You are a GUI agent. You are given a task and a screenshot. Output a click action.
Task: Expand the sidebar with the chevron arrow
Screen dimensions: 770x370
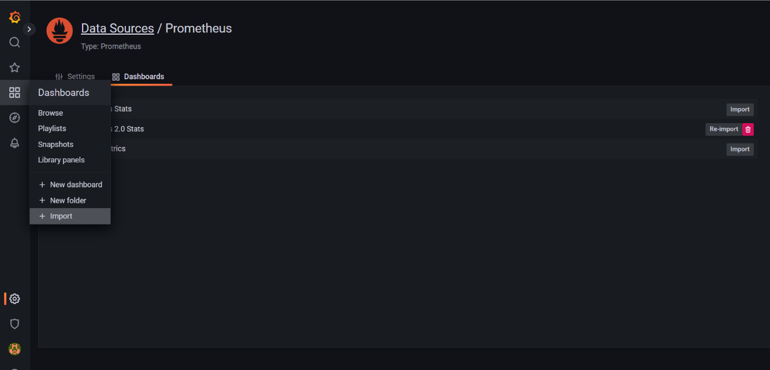pyautogui.click(x=29, y=28)
